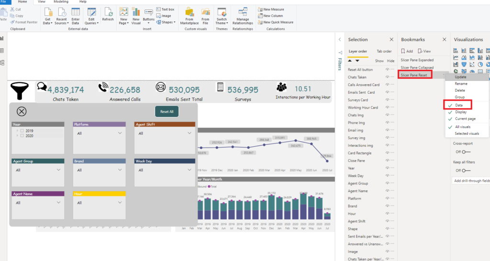Image resolution: width=490 pixels, height=261 pixels.
Task: Insert a Text box
Action: [165, 10]
